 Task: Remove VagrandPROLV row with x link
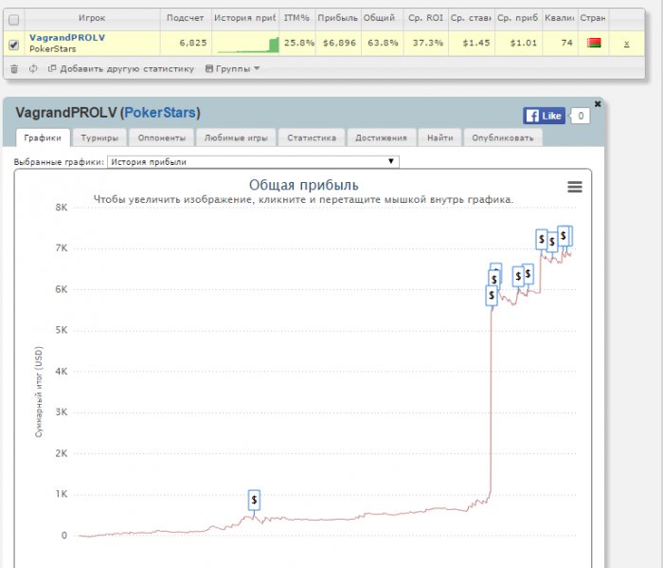click(x=627, y=44)
